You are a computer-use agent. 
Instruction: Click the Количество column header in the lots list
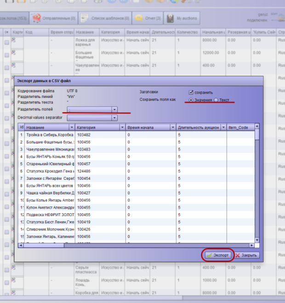(188, 32)
